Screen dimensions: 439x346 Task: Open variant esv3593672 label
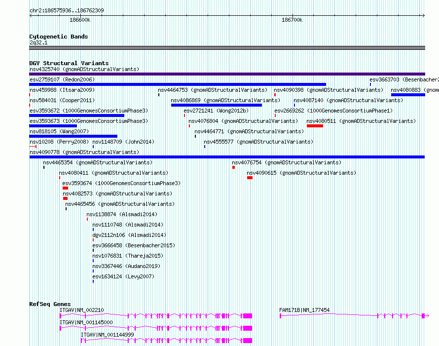coord(89,111)
